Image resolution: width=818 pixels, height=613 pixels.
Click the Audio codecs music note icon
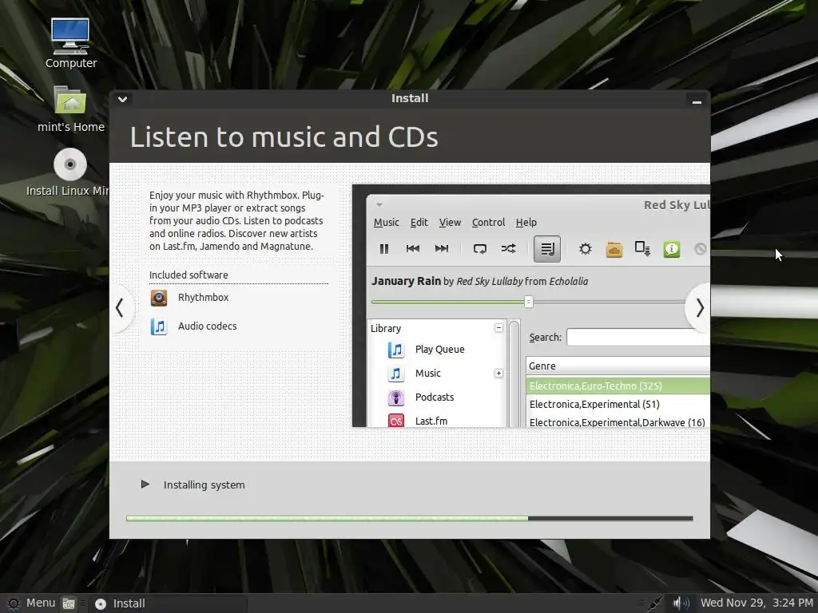tap(159, 326)
